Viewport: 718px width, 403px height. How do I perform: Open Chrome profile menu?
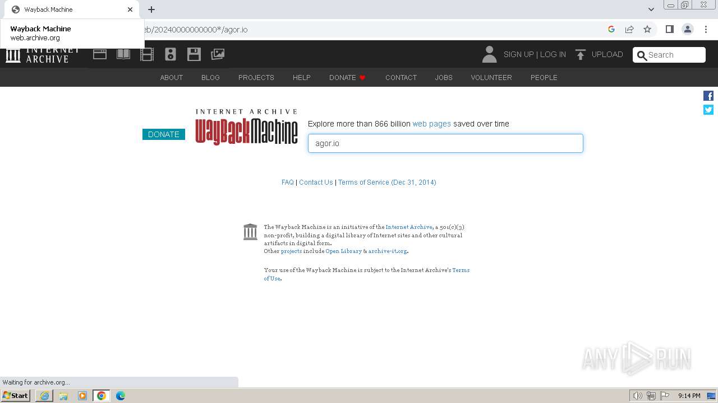coord(688,29)
